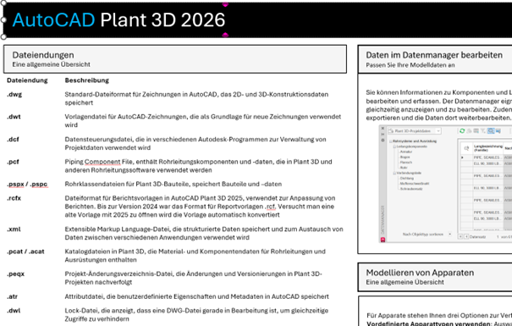Click the middle-left handle of the title box
Screen dimensions: 512x326
coord(3,20)
